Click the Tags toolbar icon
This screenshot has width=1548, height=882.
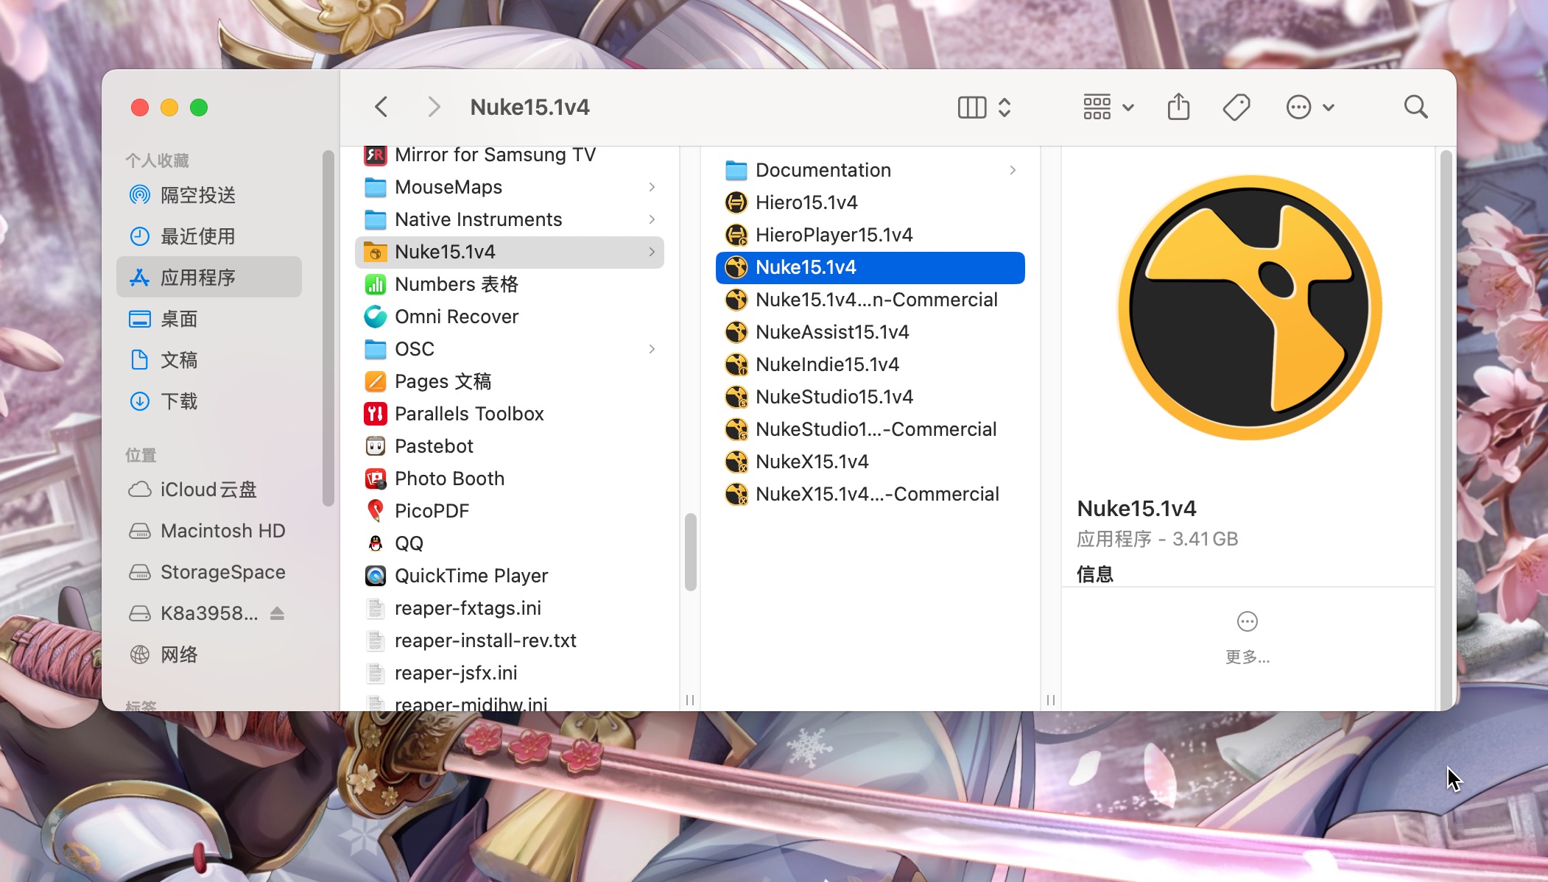tap(1236, 107)
